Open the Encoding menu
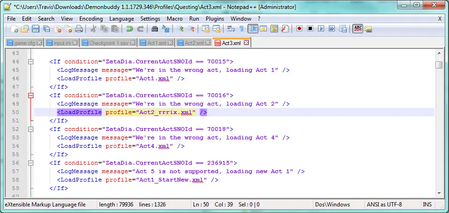Screen dimensions: 449x213 coord(91,19)
